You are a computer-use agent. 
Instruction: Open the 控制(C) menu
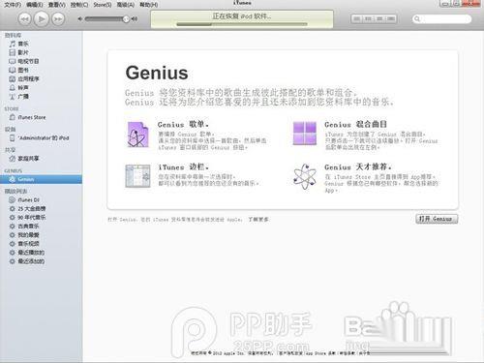(x=79, y=5)
